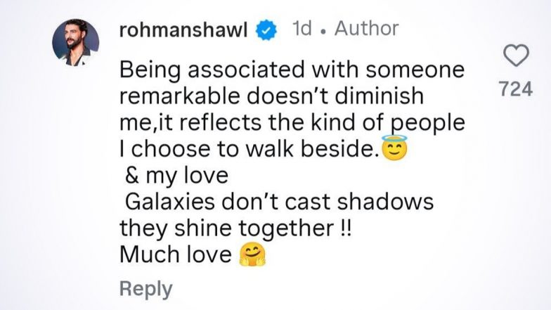Click the "Much love" text
Viewport: 551px width, 310px height.
point(176,256)
